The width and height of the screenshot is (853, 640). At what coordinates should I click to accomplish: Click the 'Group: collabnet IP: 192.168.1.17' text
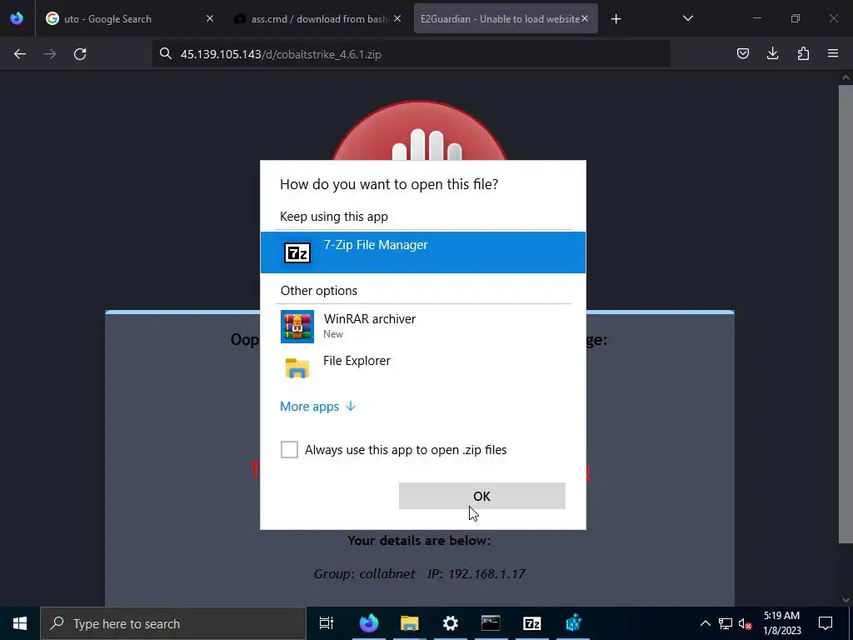click(420, 573)
